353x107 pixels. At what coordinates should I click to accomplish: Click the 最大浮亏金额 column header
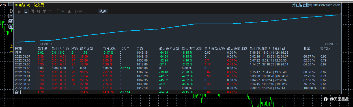click(169, 49)
